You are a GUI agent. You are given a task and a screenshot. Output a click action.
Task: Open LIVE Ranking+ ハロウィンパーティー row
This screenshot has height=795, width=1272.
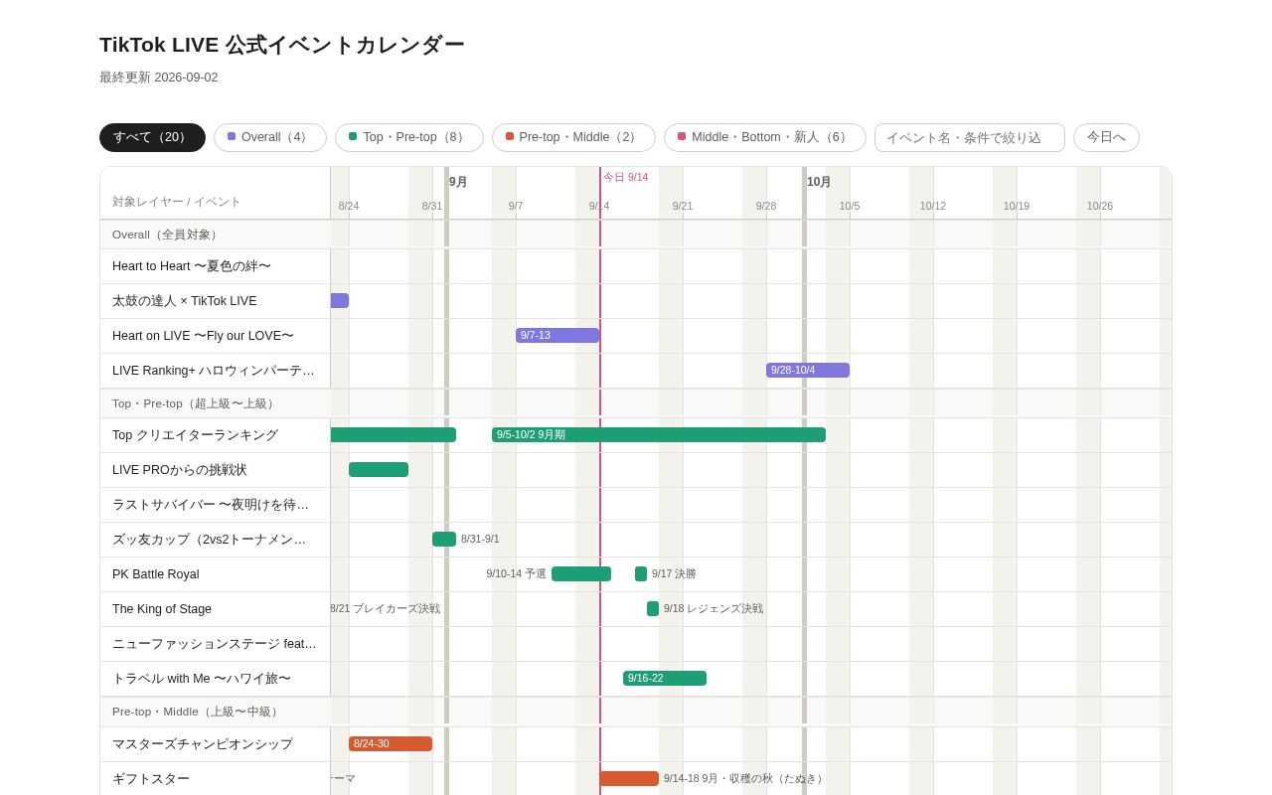(216, 371)
